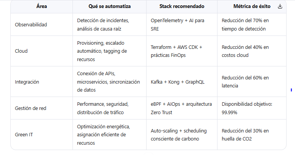Select the "Cloud" area cell
Viewport: 295px width, 155px height.
[21, 51]
